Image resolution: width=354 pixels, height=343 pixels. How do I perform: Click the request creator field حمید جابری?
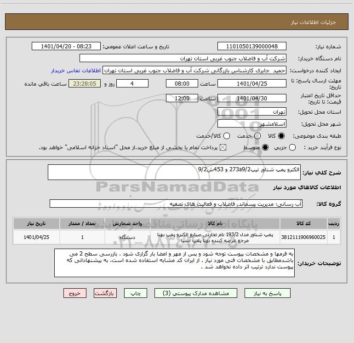pyautogui.click(x=194, y=70)
